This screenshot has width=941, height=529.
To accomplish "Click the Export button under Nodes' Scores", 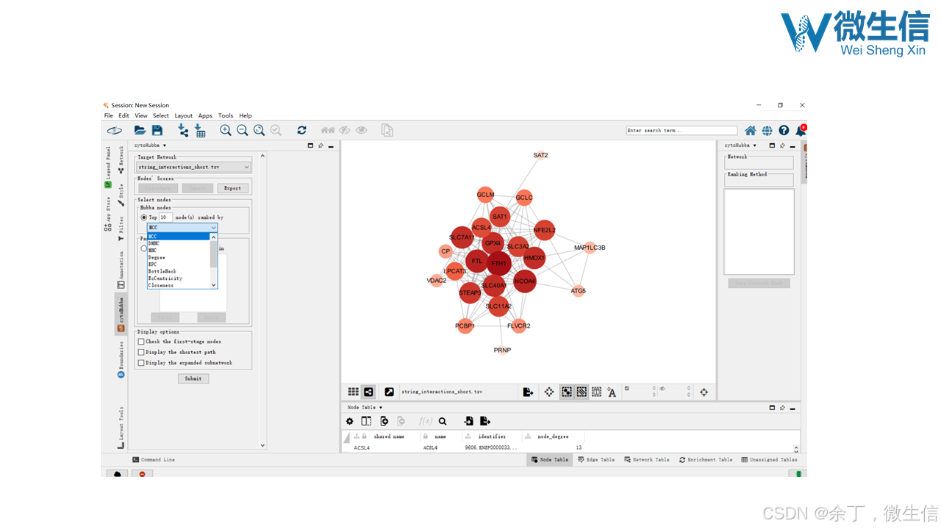I will (x=233, y=188).
